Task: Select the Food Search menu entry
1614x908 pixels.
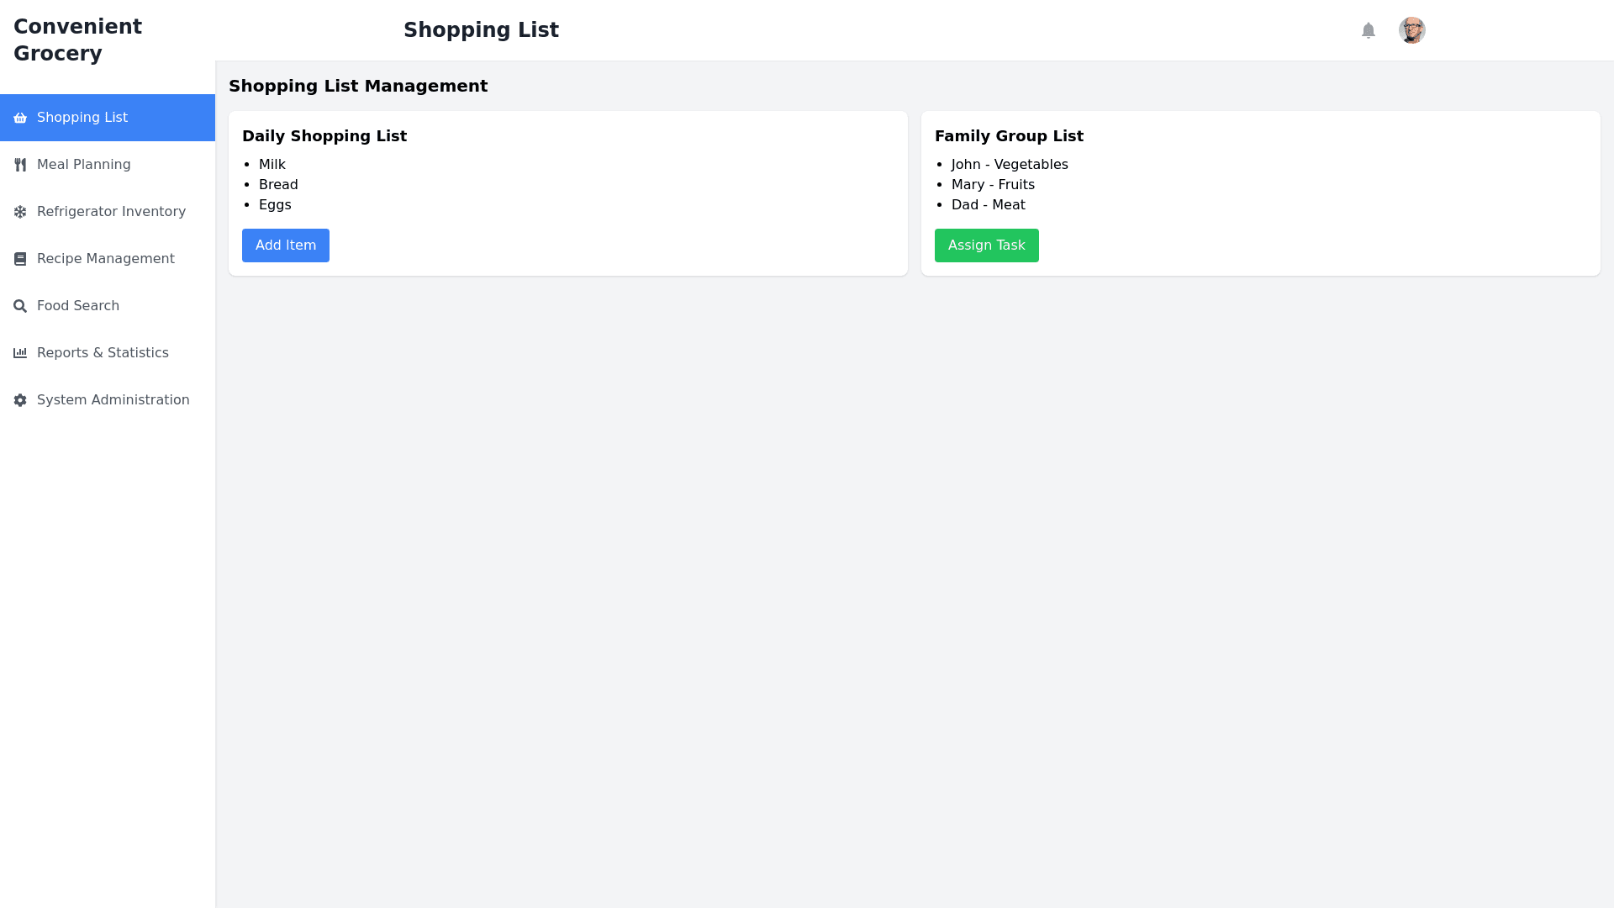Action: click(x=78, y=306)
